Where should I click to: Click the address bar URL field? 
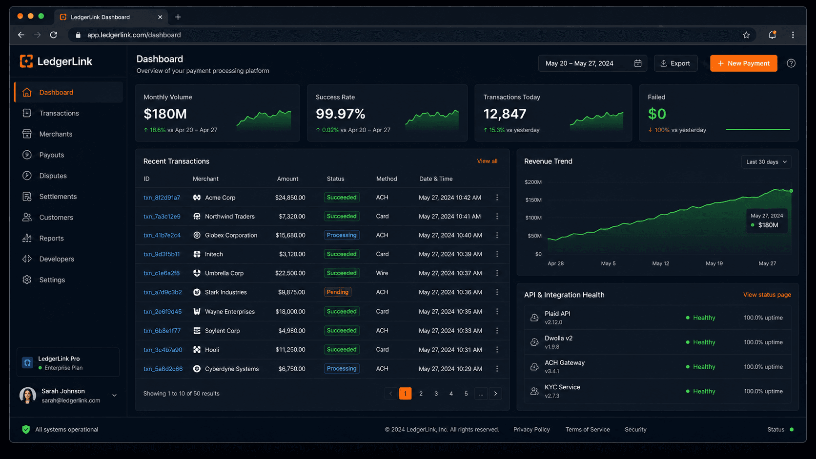click(411, 35)
